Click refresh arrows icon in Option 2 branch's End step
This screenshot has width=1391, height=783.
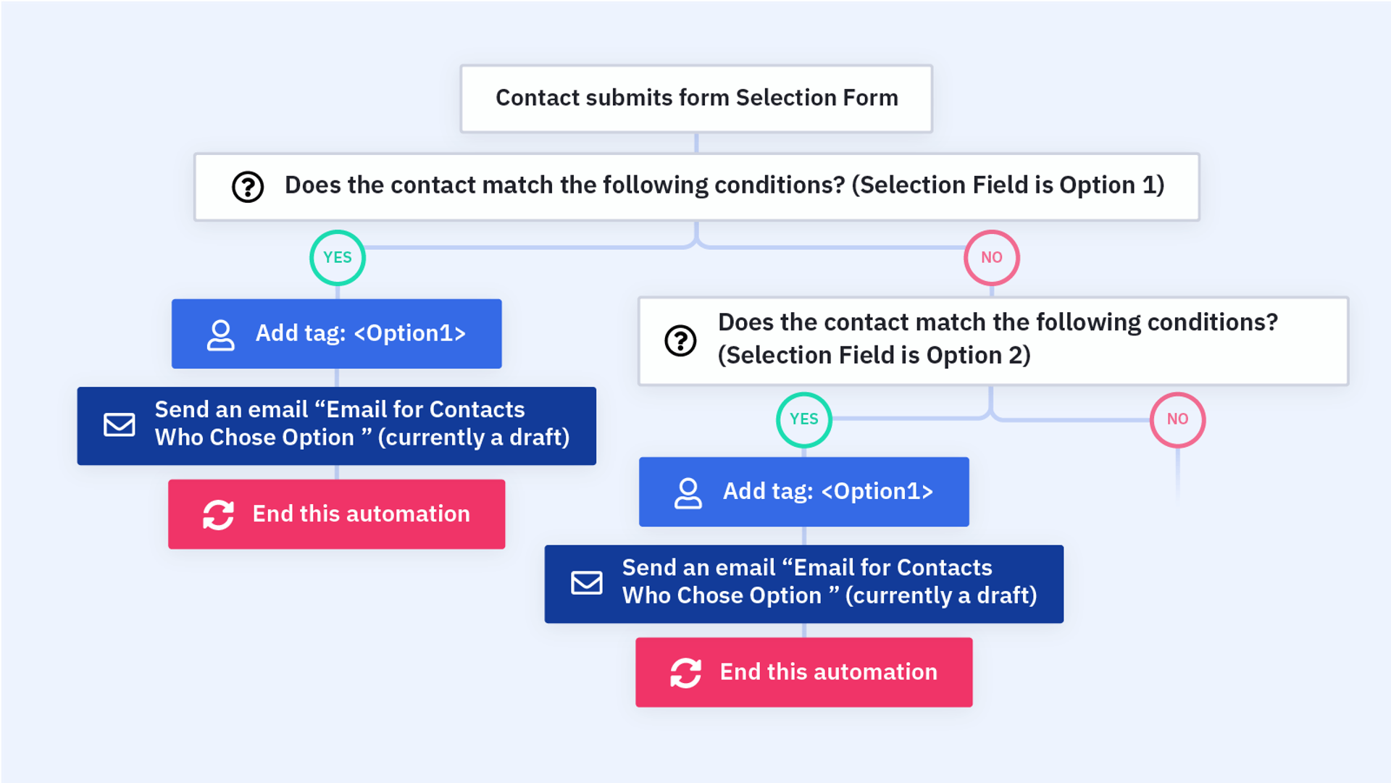point(685,673)
